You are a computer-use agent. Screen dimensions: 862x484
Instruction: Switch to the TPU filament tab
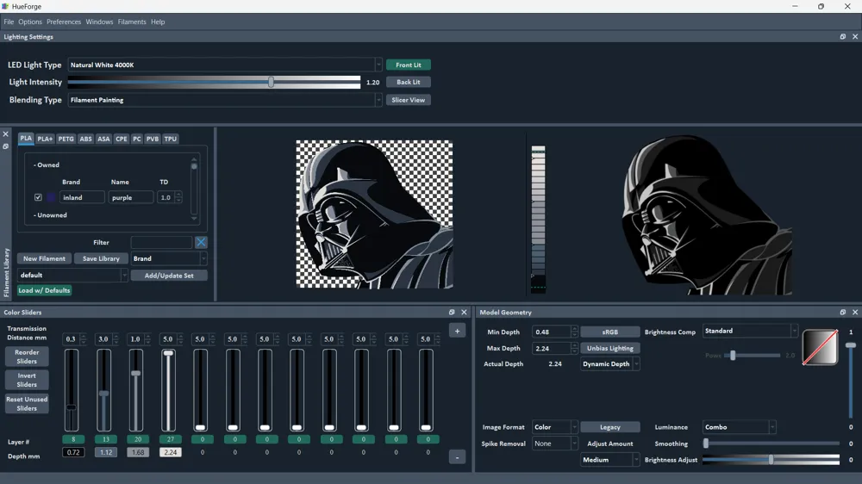pyautogui.click(x=171, y=139)
